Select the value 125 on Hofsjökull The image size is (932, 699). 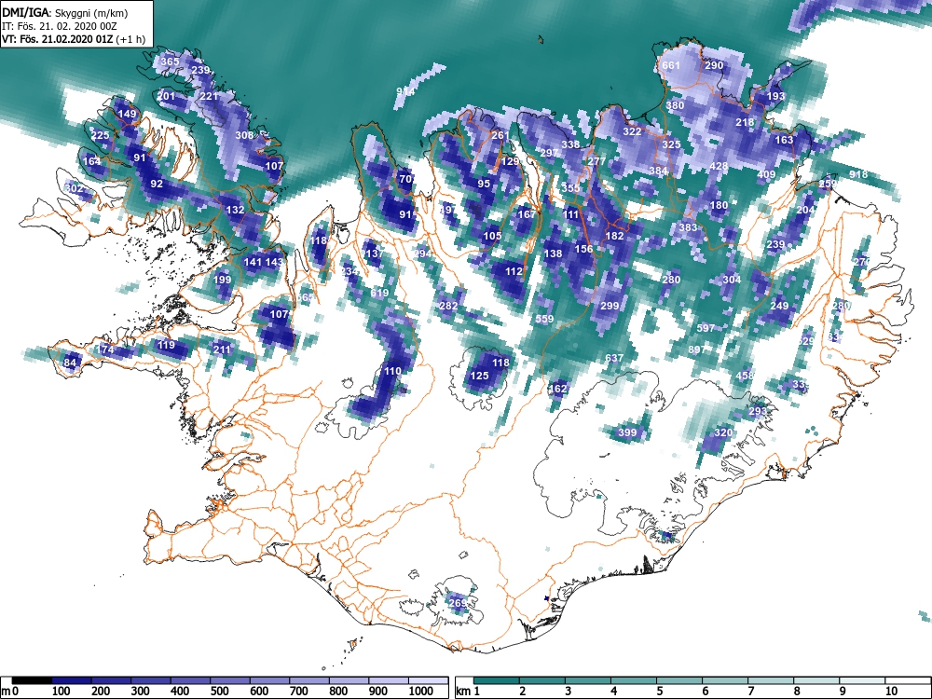480,377
